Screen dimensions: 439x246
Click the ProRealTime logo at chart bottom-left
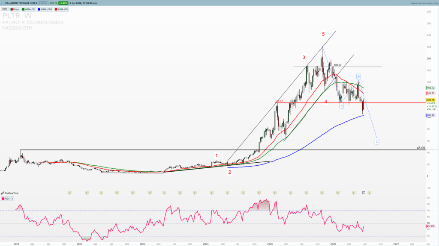click(10, 193)
